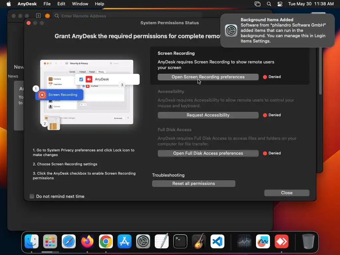
Task: Click Denied status beside Screen Recording
Action: coord(272,77)
